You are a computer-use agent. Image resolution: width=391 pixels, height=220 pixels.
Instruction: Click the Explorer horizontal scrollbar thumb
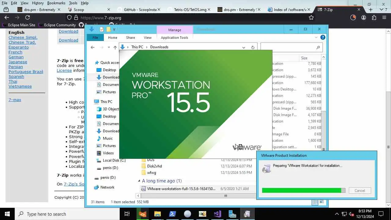pyautogui.click(x=226, y=196)
